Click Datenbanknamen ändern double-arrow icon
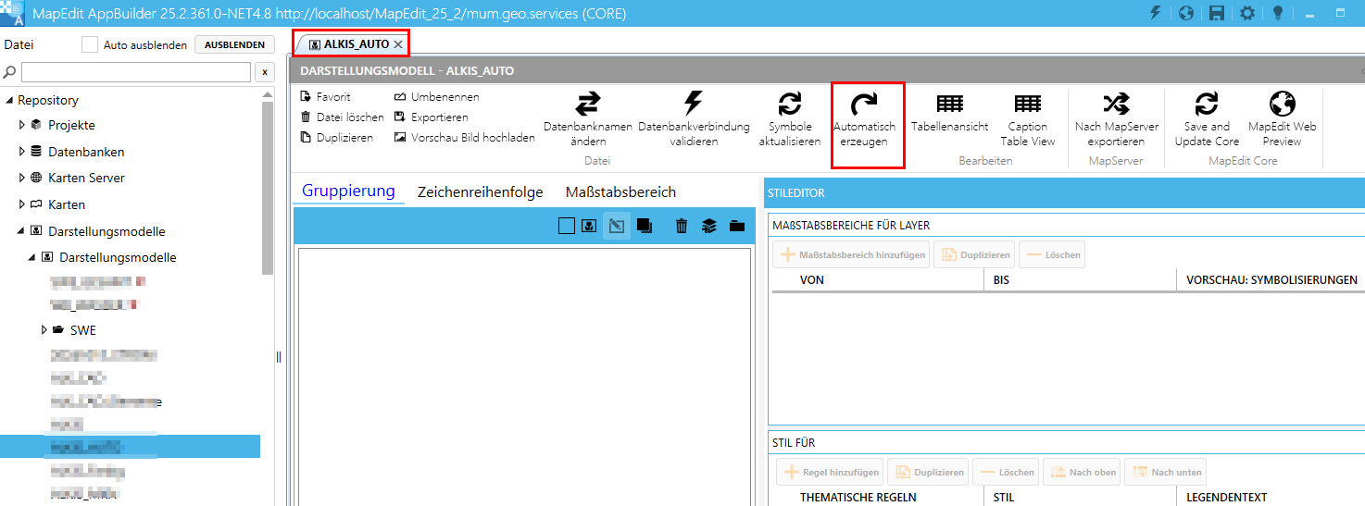Image resolution: width=1365 pixels, height=506 pixels. pos(588,104)
